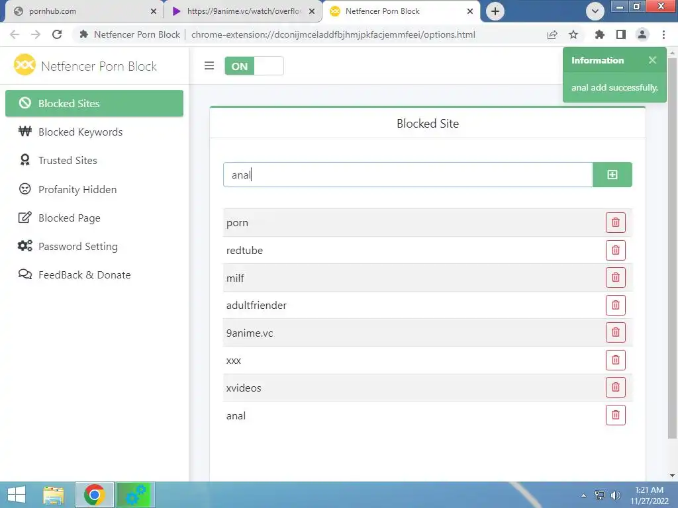Remove the milf entry via trash icon
This screenshot has width=678, height=508.
coord(615,277)
